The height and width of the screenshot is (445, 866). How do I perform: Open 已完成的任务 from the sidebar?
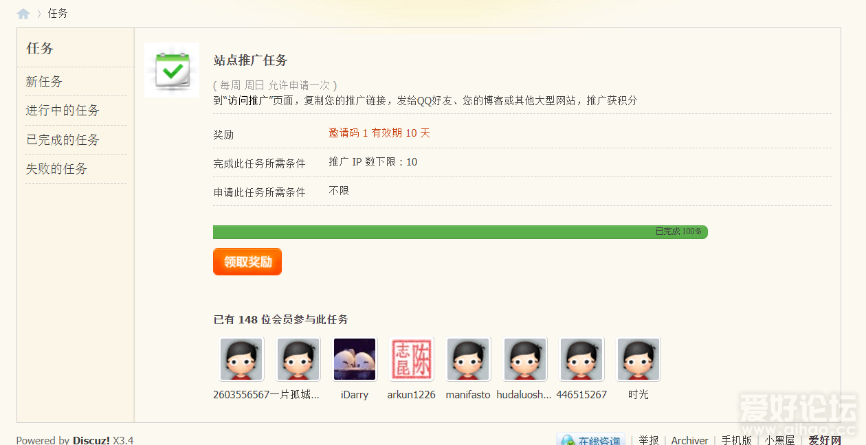[x=63, y=140]
